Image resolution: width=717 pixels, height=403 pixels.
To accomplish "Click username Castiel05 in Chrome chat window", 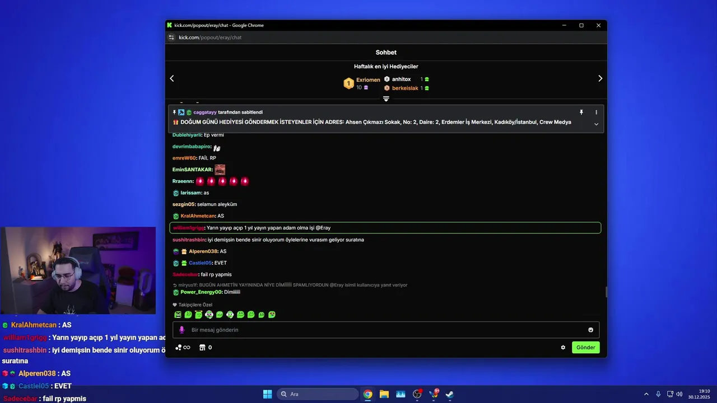I will (200, 263).
